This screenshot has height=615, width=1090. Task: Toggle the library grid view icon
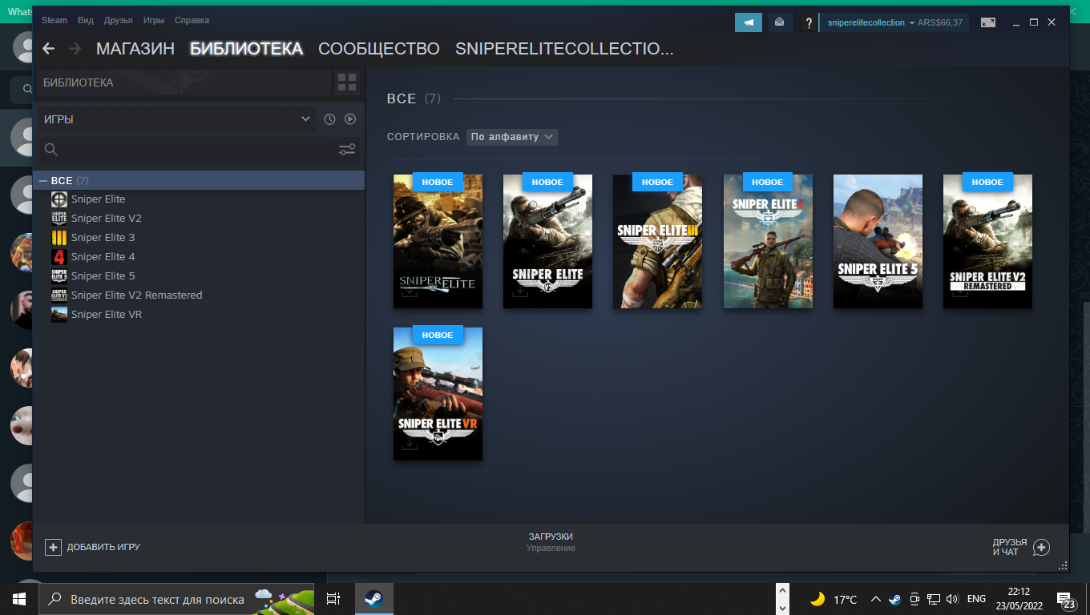(347, 82)
